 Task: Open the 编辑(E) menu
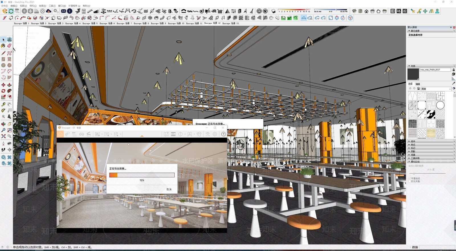coord(14,6)
